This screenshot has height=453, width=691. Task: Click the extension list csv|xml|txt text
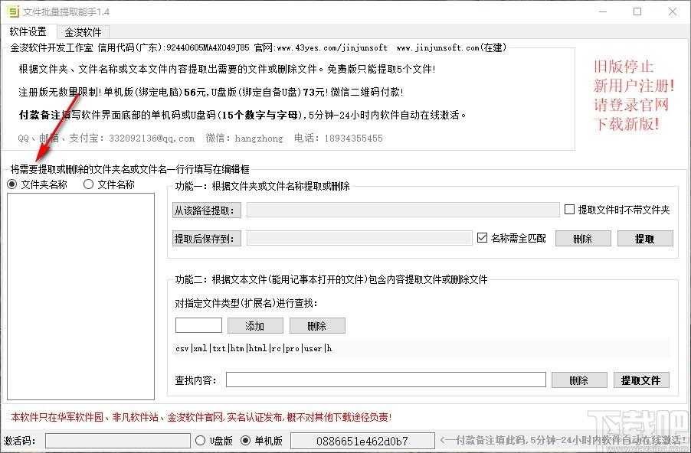coord(254,348)
